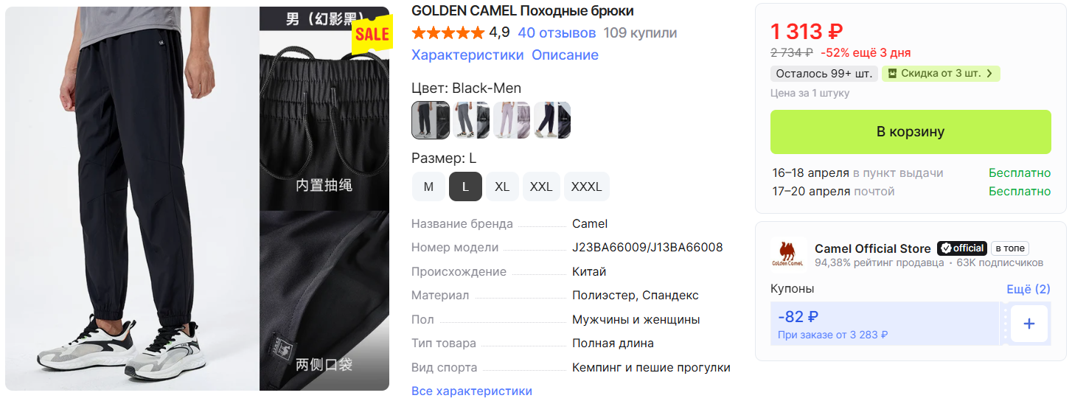Expand Все характеристики list

tap(472, 391)
